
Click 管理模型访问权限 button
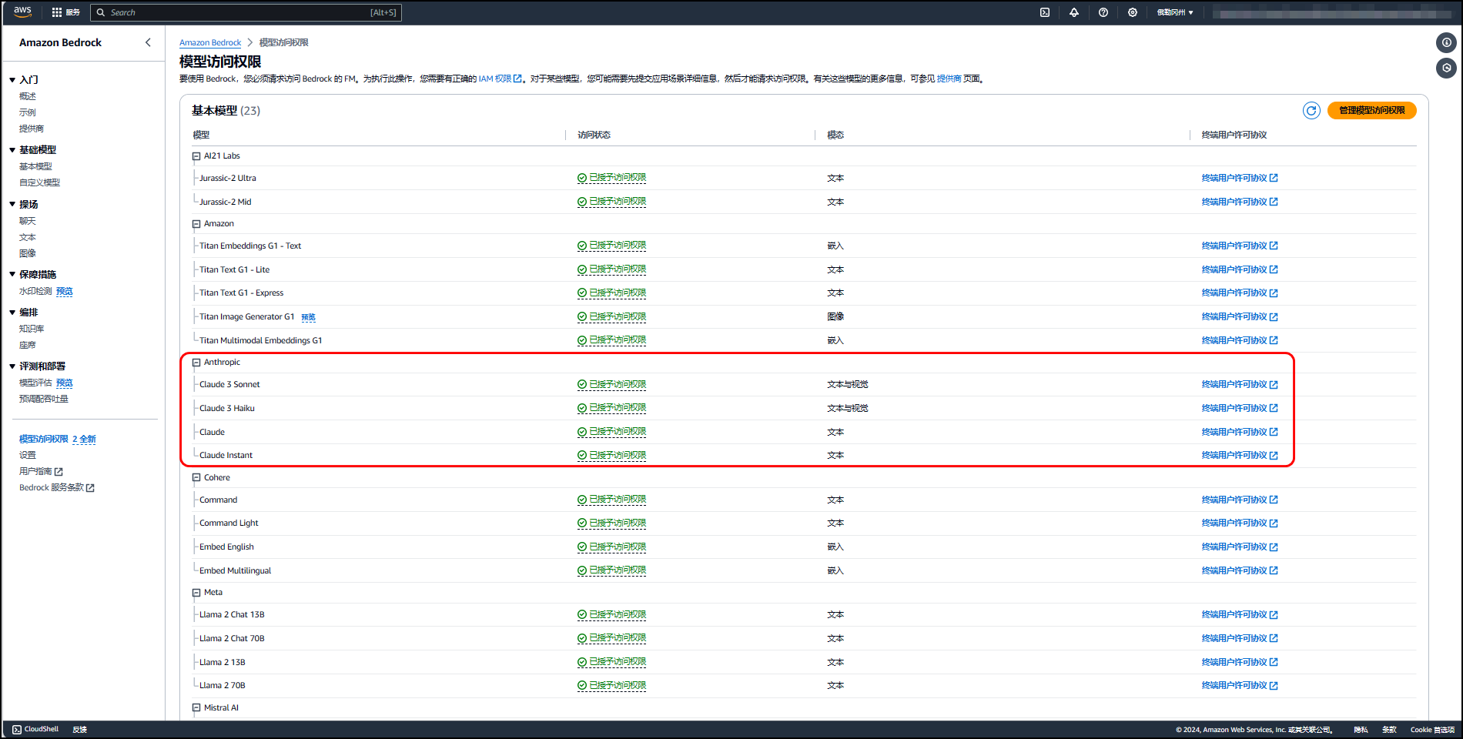tap(1372, 110)
